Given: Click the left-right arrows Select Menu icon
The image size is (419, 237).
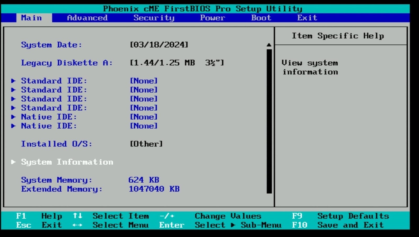Looking at the screenshot, I should (x=78, y=225).
